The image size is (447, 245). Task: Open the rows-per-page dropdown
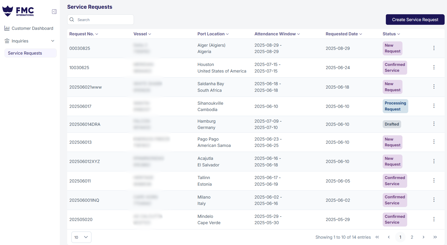tap(81, 237)
